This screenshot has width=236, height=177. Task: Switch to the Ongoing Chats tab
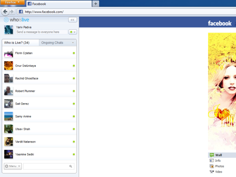tap(58, 42)
